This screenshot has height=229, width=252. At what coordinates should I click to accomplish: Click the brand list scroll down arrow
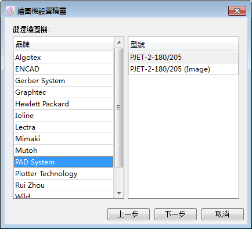(119, 193)
